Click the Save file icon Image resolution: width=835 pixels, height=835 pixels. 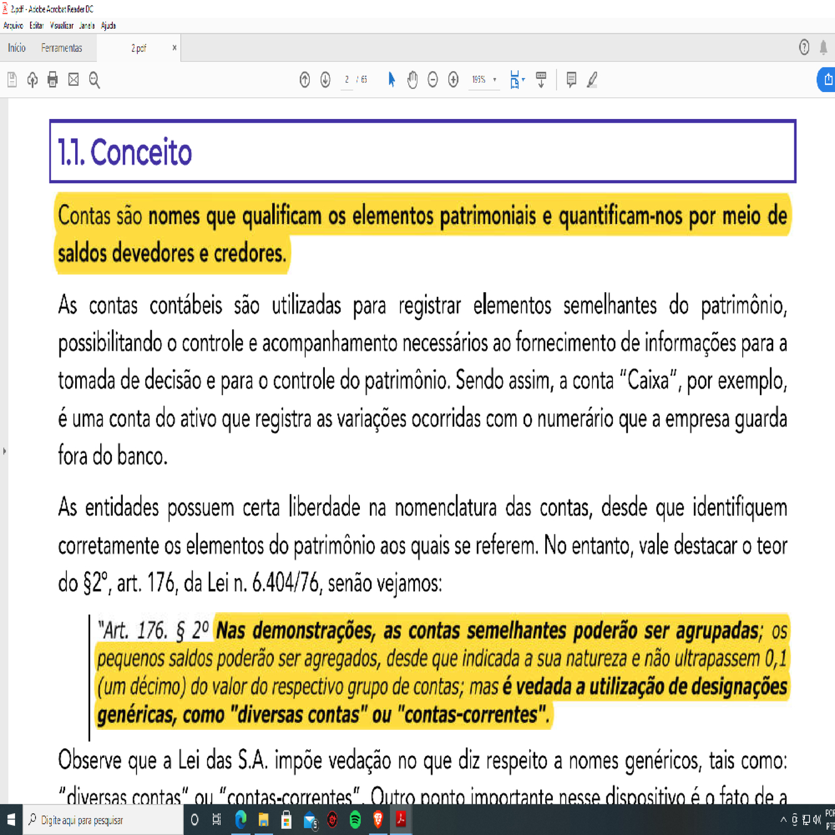click(x=12, y=79)
